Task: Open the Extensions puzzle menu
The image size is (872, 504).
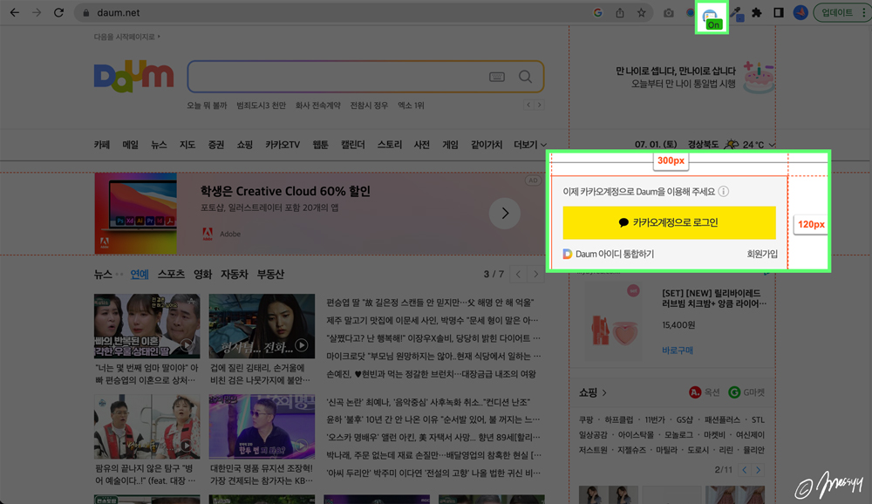Action: tap(757, 12)
